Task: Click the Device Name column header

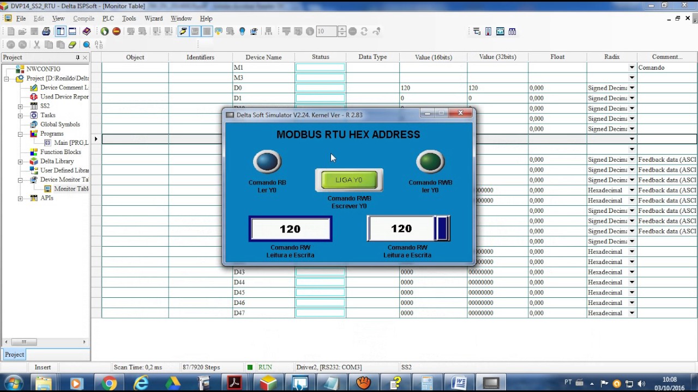Action: tap(263, 57)
